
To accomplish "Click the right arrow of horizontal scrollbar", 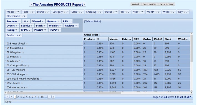I will click(192, 93).
